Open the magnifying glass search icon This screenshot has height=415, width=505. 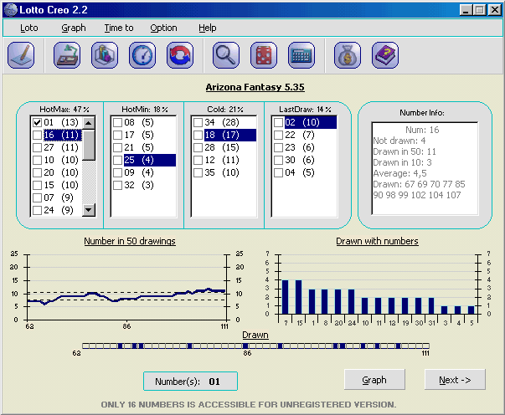click(226, 55)
